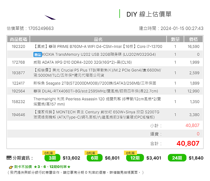210x181 pixels.
Task: Click the credit card icon beside 分期資訊
Action: (x=9, y=158)
